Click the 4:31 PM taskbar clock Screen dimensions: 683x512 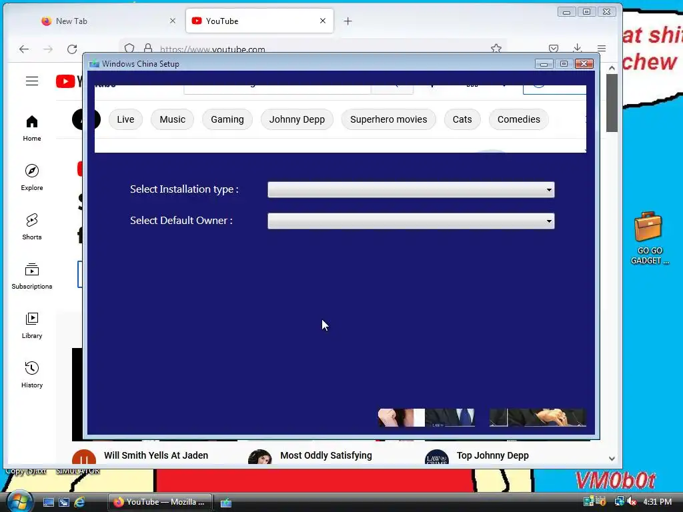[657, 502]
